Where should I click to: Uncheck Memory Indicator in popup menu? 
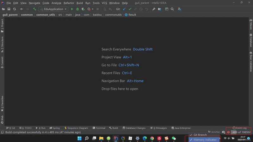(x=205, y=139)
